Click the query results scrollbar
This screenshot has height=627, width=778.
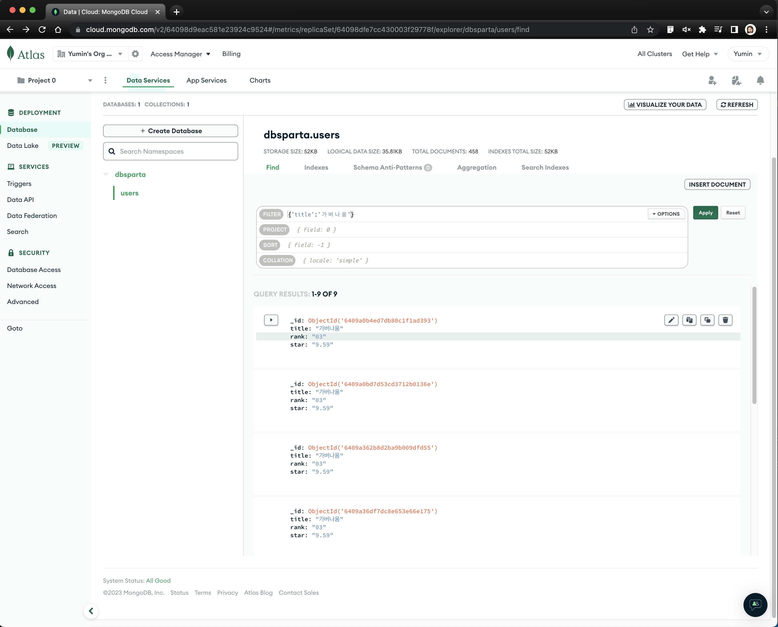click(754, 345)
